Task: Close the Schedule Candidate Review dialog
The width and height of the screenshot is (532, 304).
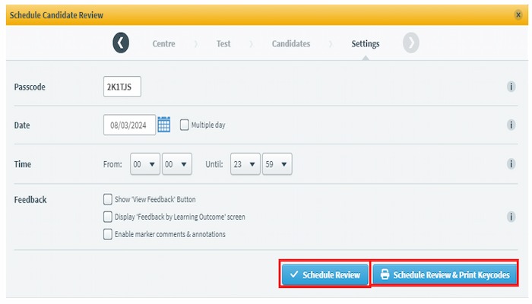Action: click(x=518, y=15)
